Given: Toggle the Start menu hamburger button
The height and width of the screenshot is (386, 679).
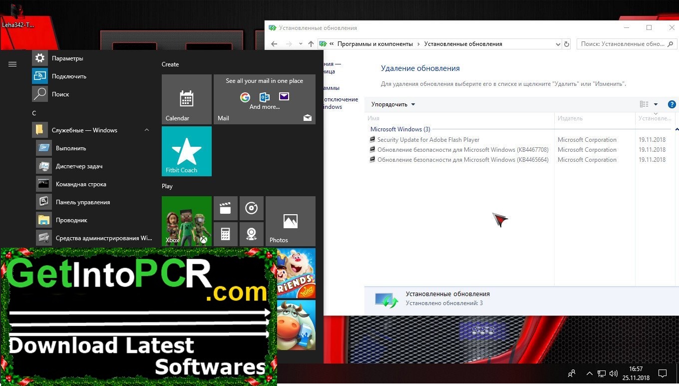Looking at the screenshot, I should pyautogui.click(x=13, y=64).
